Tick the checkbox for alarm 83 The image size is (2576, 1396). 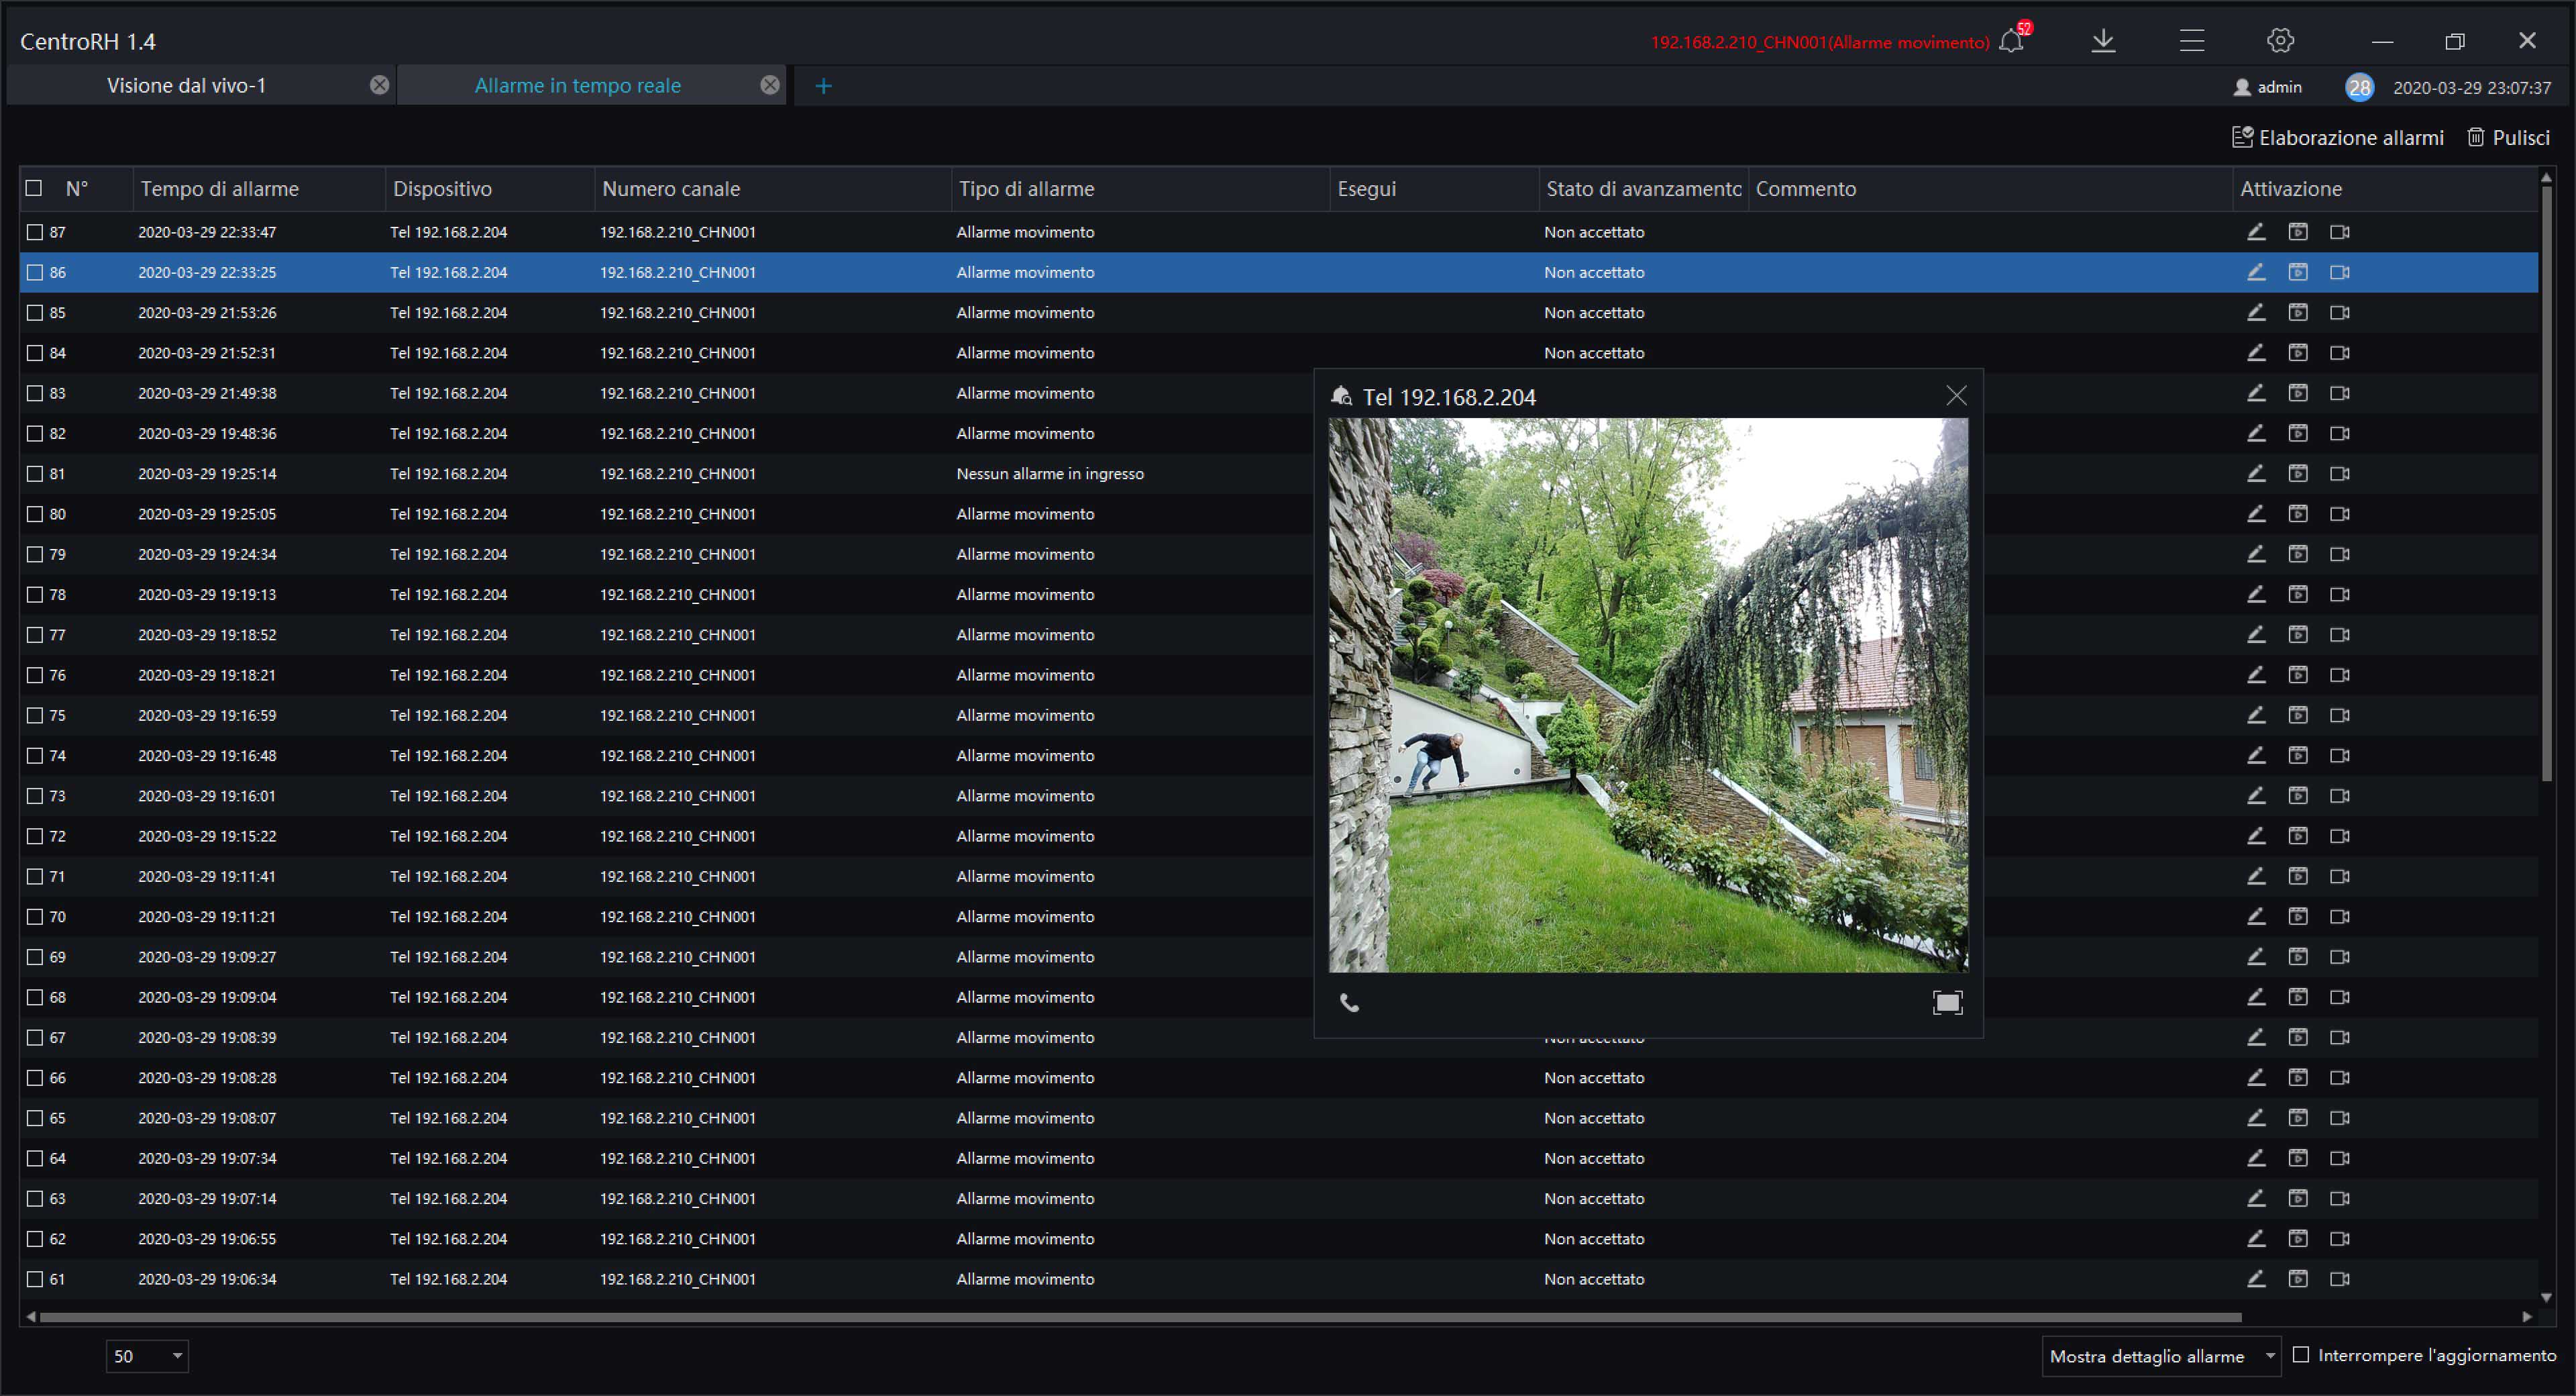35,393
